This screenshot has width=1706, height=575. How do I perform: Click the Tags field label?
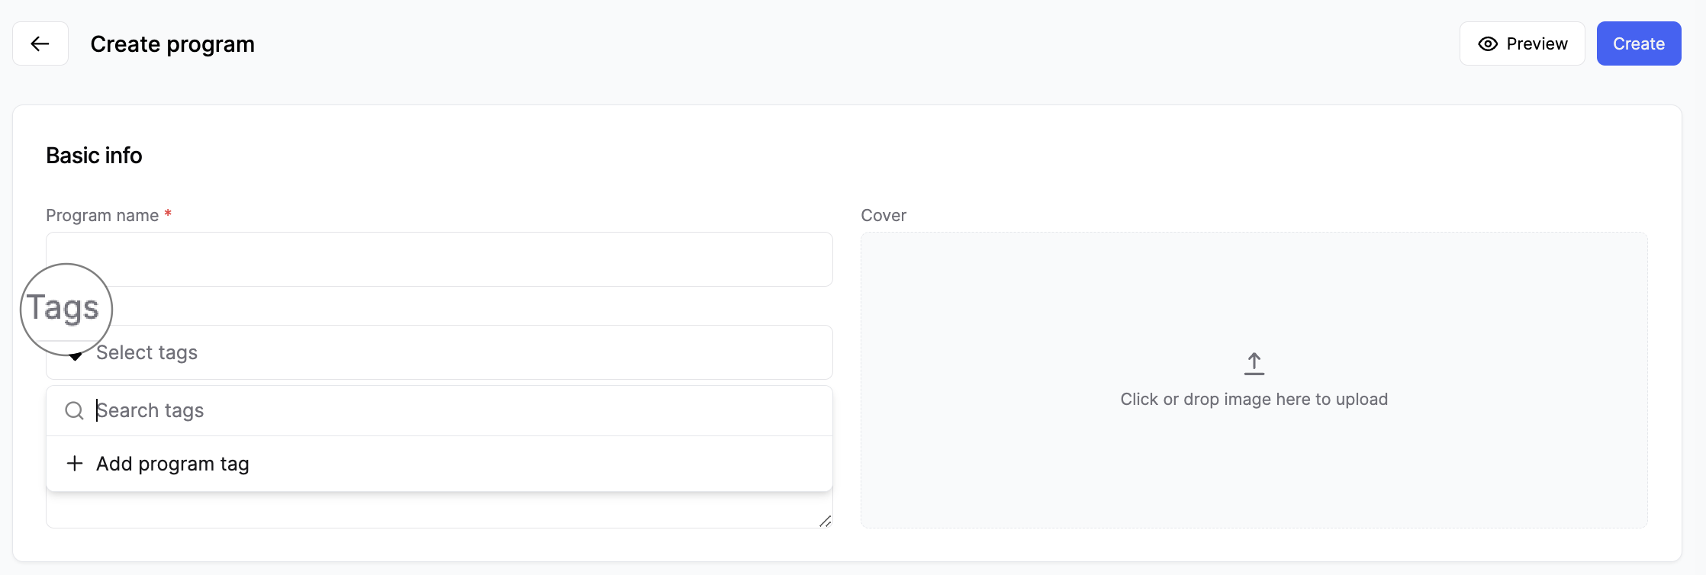[x=63, y=308]
